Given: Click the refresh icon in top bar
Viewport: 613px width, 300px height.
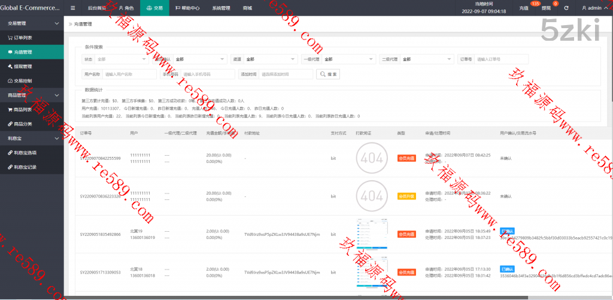Looking at the screenshot, I should coord(566,8).
